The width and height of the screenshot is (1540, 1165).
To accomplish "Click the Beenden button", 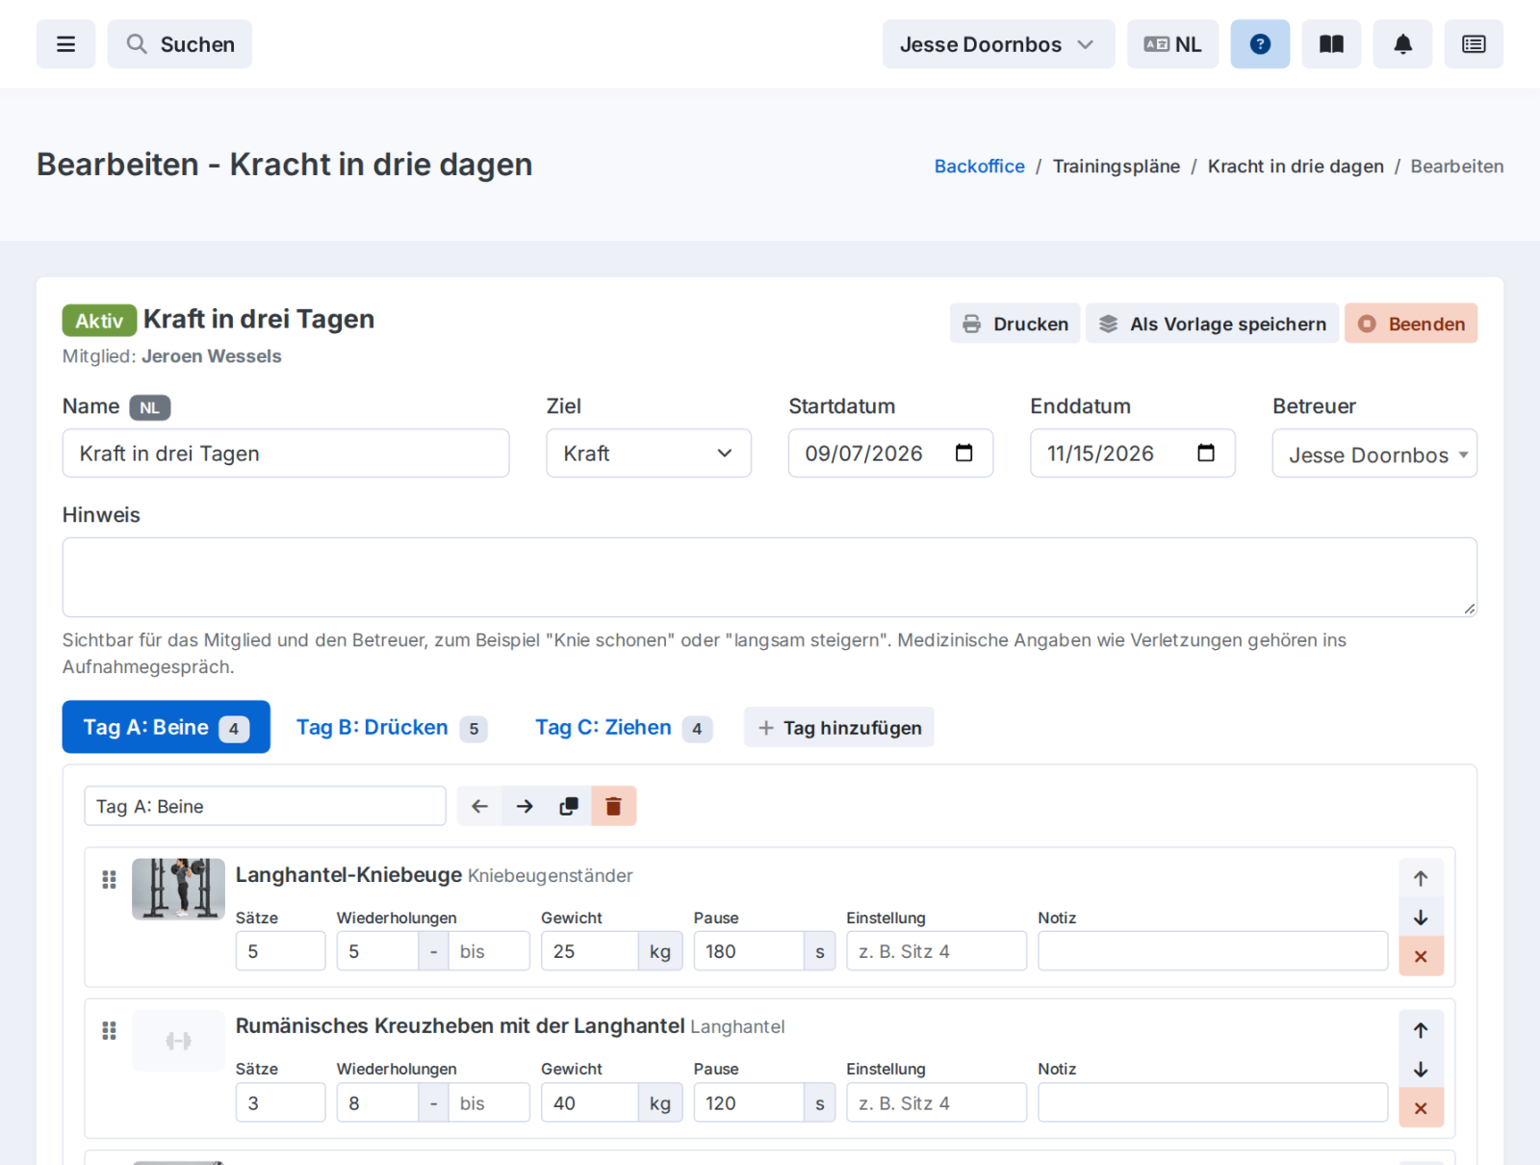I will pos(1411,324).
